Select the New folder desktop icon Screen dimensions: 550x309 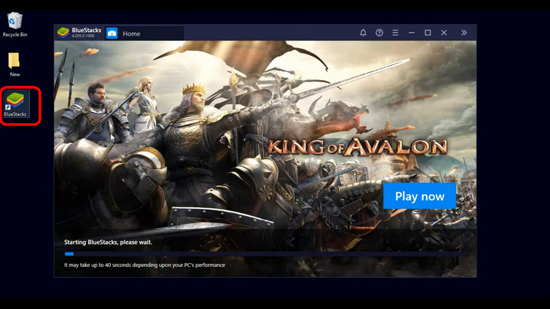point(15,65)
